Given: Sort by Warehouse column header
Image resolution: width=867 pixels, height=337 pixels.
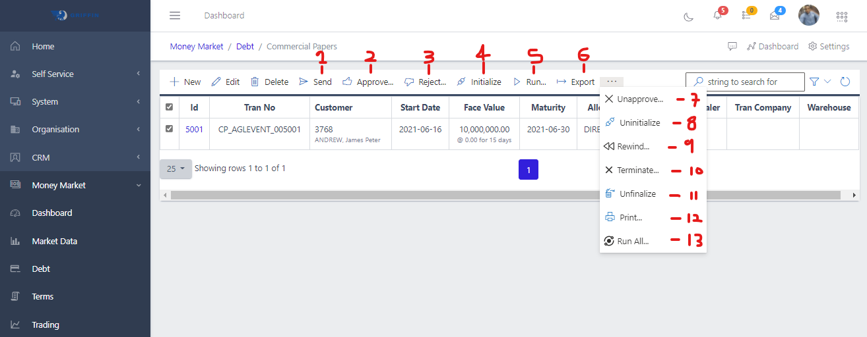Looking at the screenshot, I should pyautogui.click(x=829, y=107).
